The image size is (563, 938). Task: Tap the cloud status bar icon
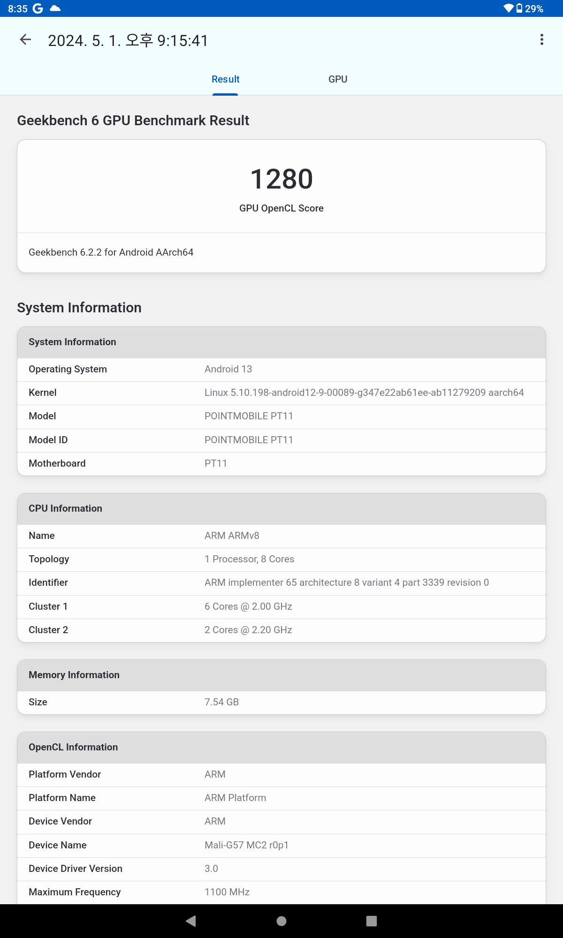click(x=55, y=8)
